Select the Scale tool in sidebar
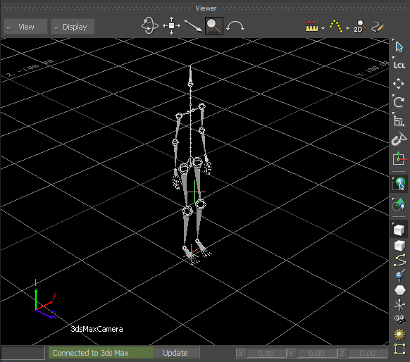This screenshot has width=410, height=362. 399,120
